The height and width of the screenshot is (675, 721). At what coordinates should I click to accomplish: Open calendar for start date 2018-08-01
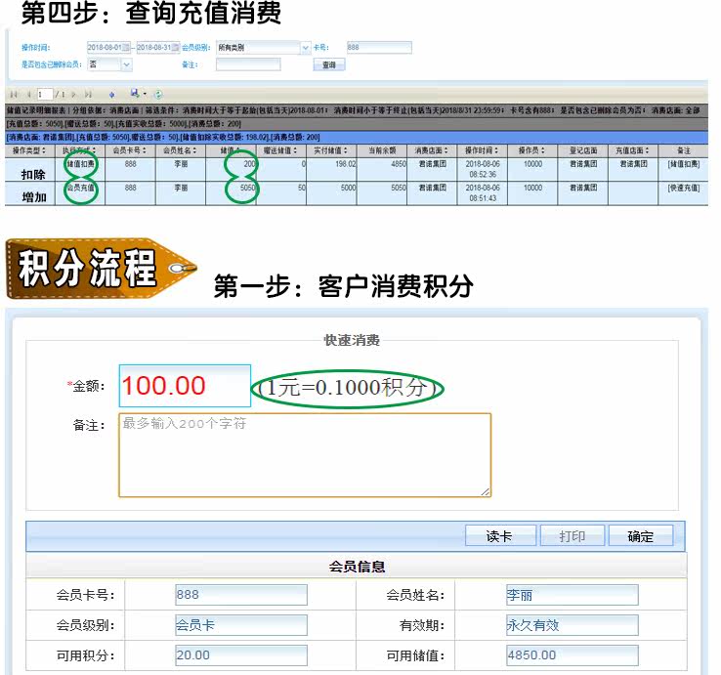(x=127, y=47)
